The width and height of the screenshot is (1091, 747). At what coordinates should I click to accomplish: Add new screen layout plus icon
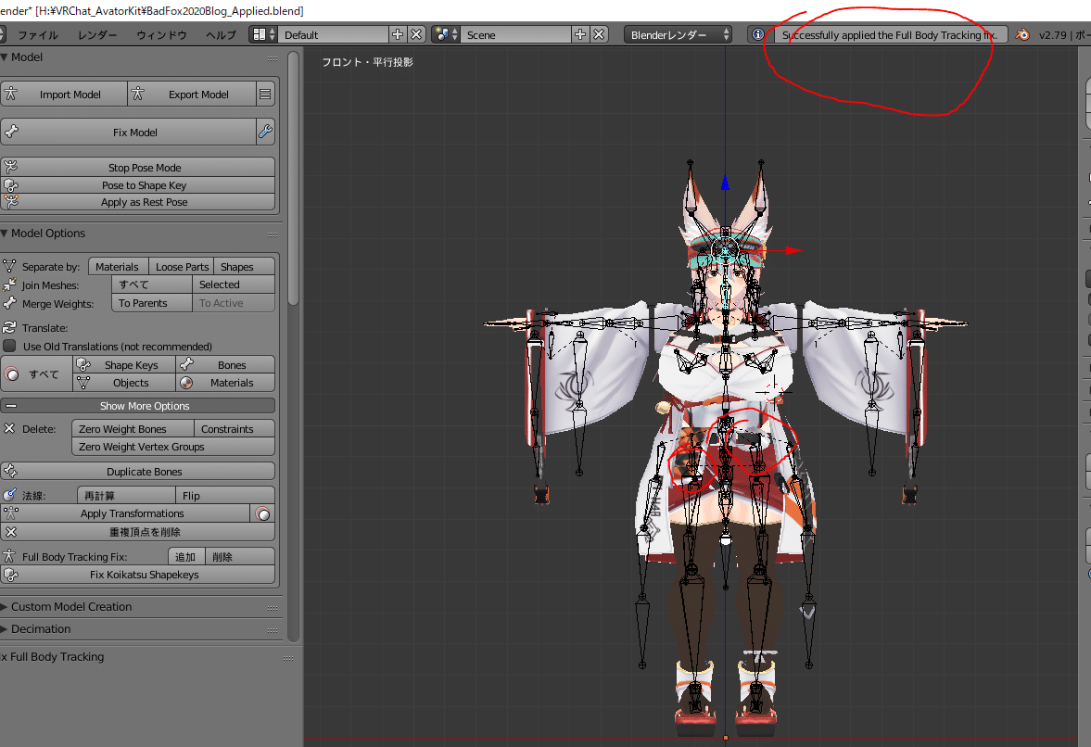398,35
